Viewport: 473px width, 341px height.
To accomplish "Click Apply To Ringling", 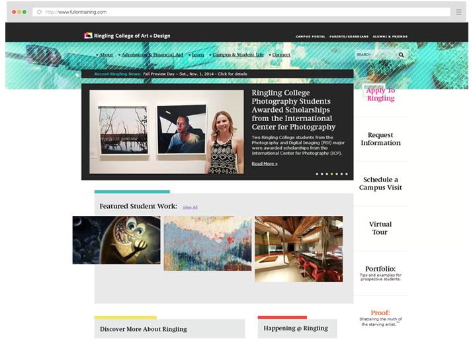I will coord(380,94).
